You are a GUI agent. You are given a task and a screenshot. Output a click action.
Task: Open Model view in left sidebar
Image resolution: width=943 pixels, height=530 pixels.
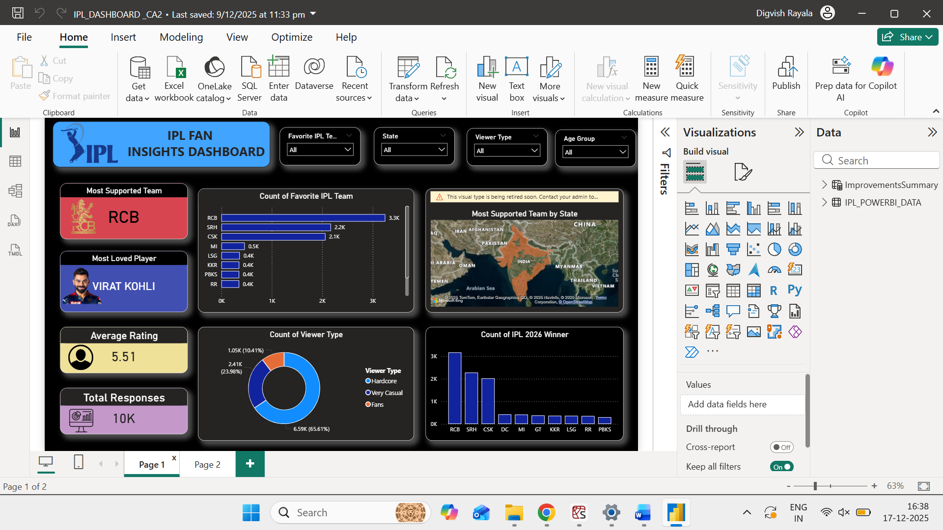15,191
